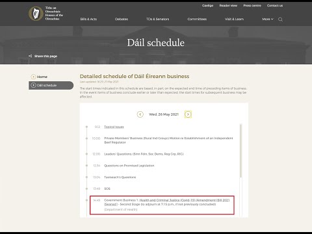Switch language to Gaeilge
The width and height of the screenshot is (312, 234).
pos(207,6)
